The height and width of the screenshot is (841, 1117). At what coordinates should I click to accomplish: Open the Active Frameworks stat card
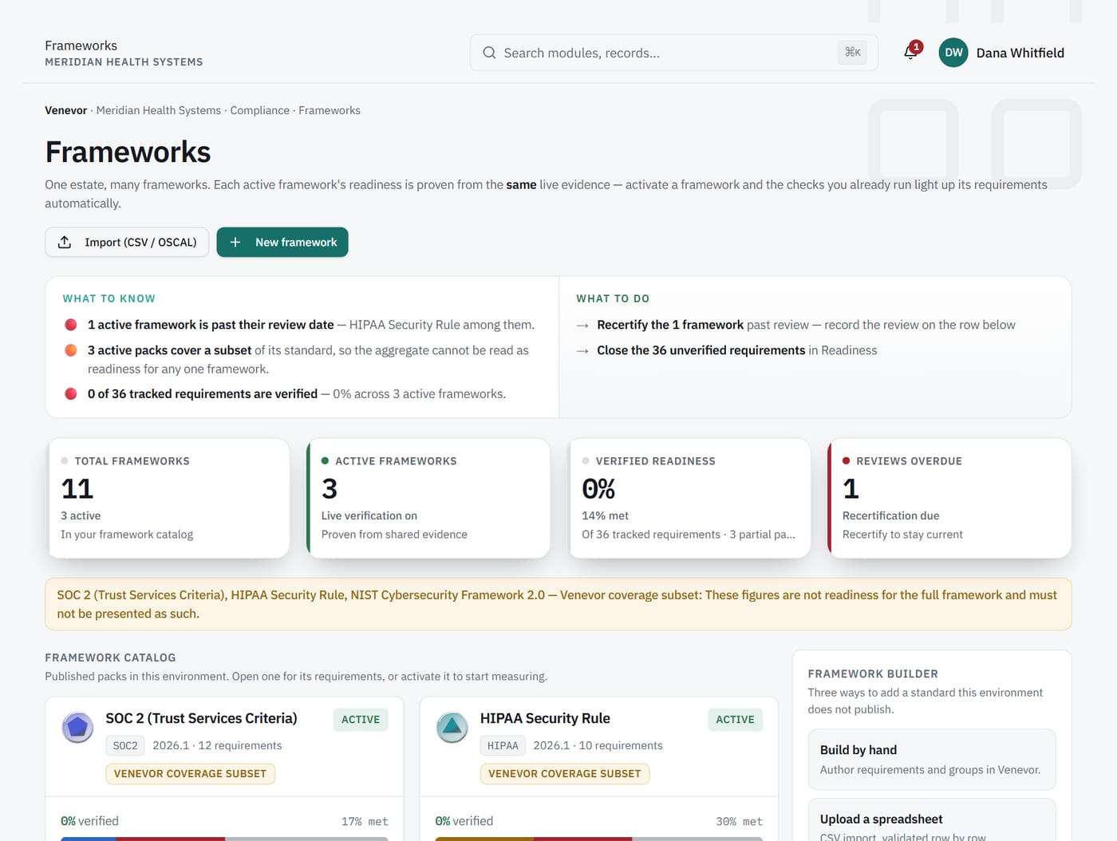pos(429,498)
